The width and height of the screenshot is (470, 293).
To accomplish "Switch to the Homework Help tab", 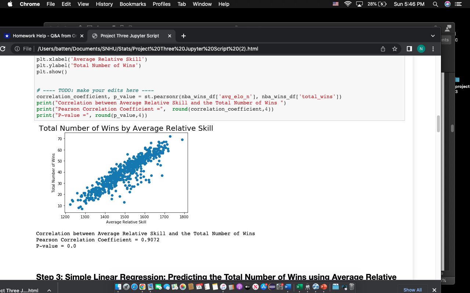I will 44,36.
